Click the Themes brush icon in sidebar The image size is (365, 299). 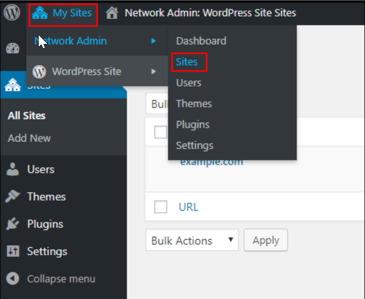coord(12,197)
